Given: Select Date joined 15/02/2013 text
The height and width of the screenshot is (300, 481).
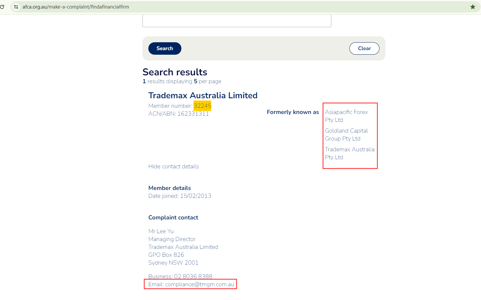Looking at the screenshot, I should pyautogui.click(x=180, y=196).
